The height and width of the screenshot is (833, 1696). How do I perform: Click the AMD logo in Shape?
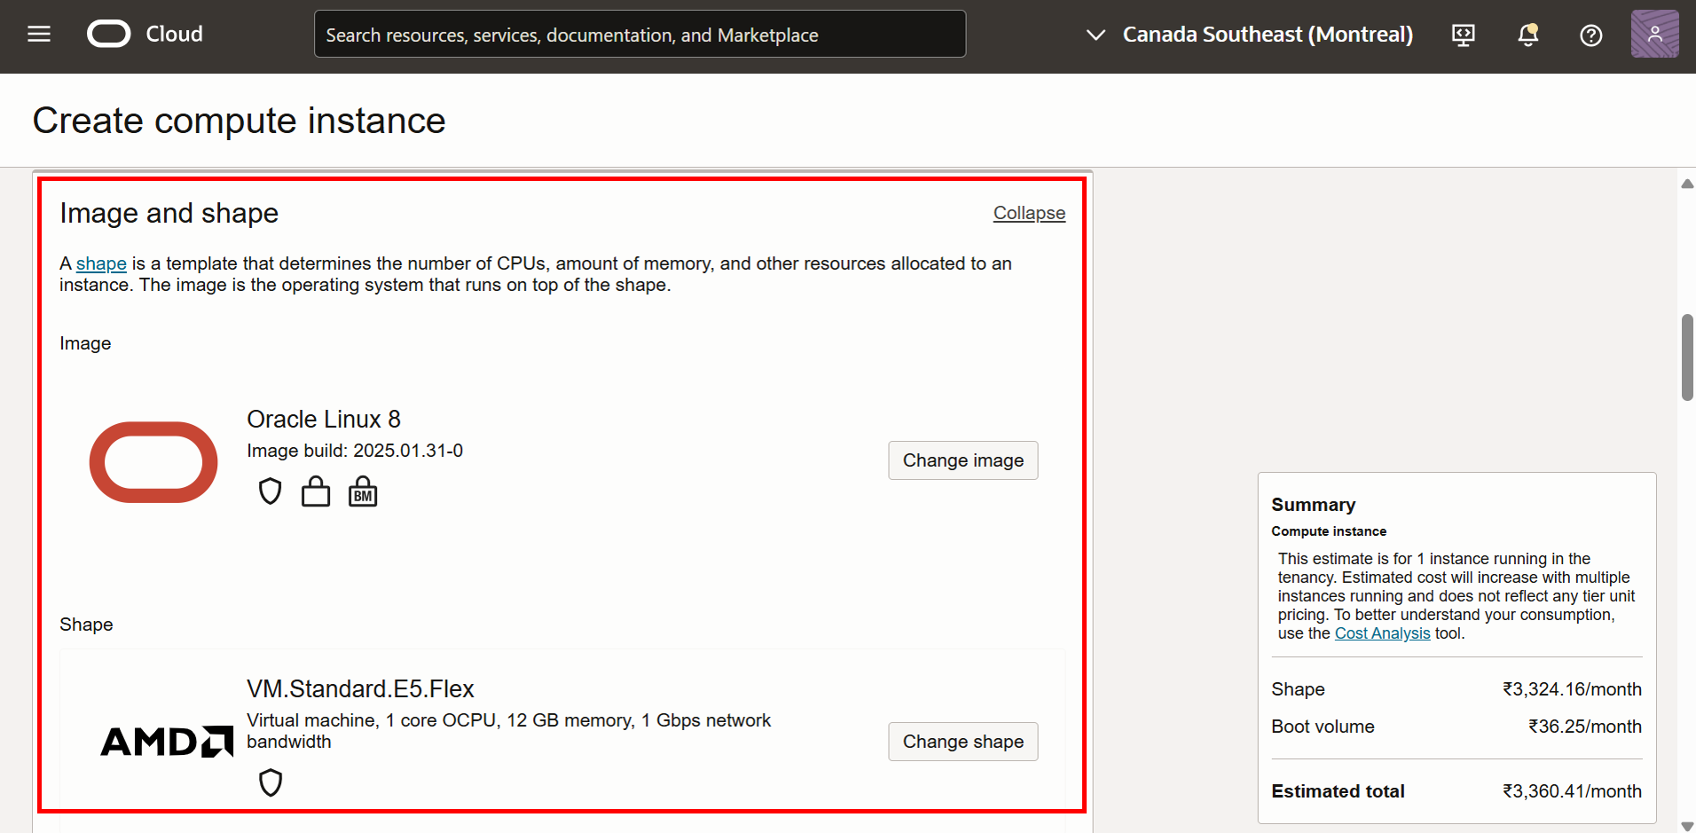167,742
